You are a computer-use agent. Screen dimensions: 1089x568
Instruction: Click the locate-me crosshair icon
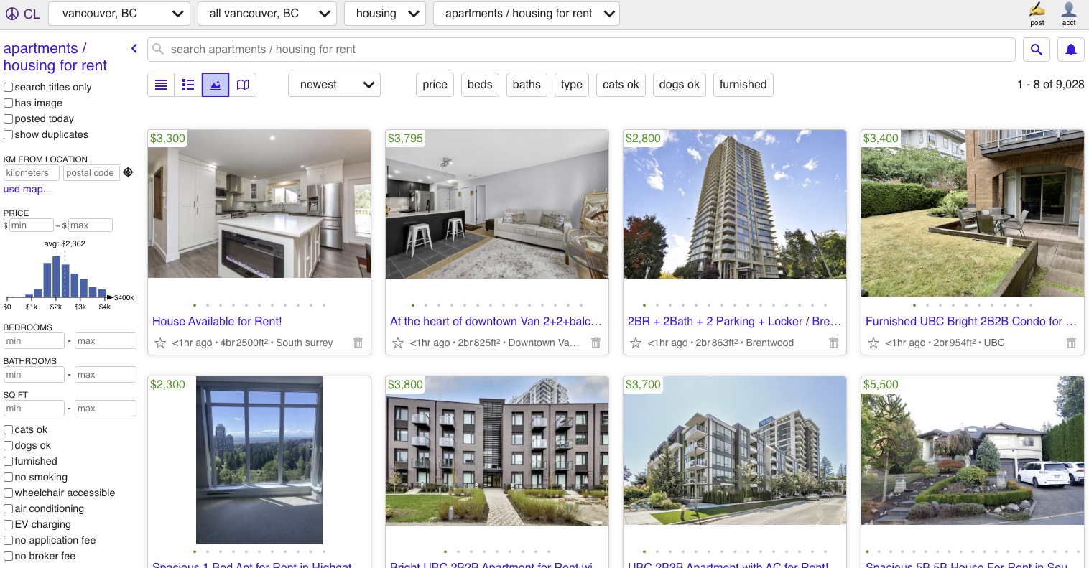click(128, 172)
